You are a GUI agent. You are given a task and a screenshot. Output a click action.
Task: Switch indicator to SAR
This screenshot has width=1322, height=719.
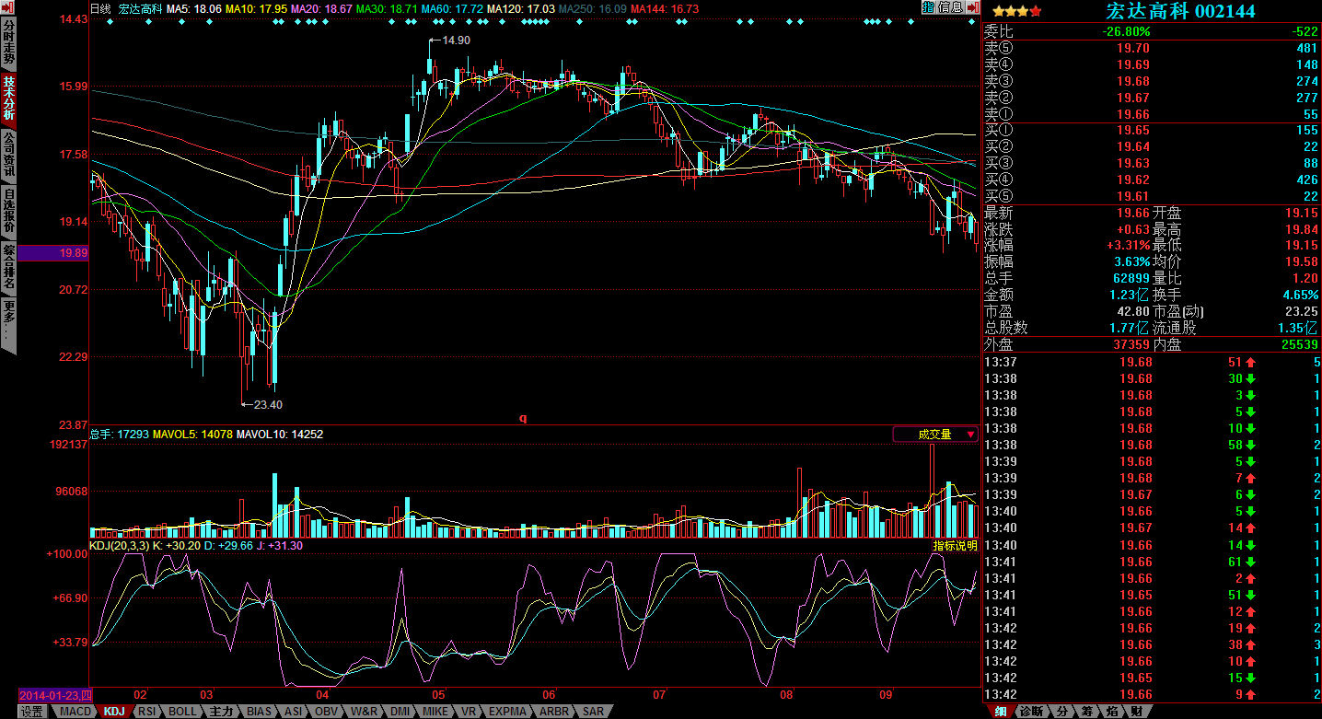tap(593, 712)
